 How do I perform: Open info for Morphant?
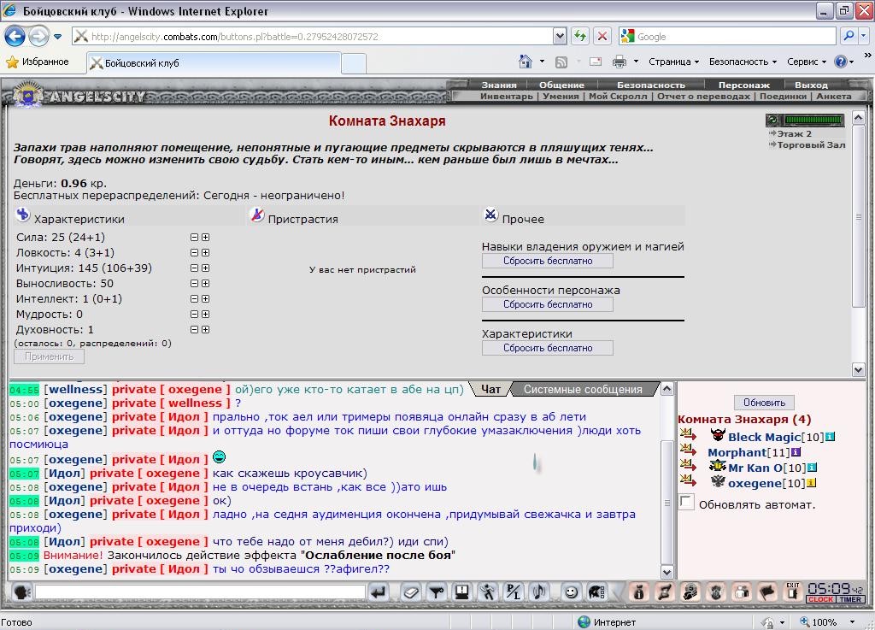pos(796,452)
